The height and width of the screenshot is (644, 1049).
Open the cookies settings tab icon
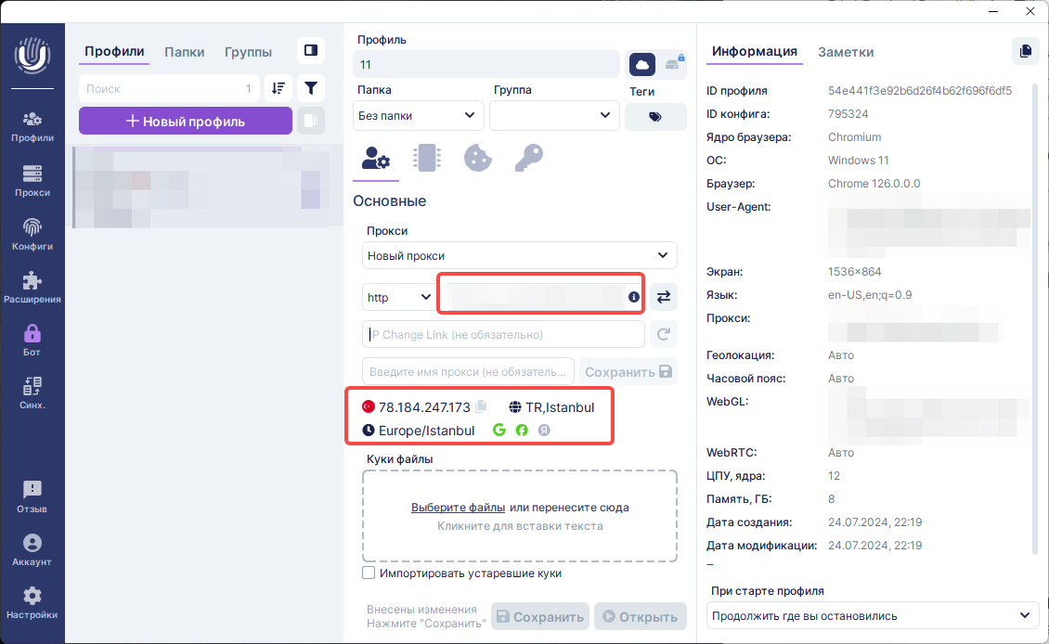coord(477,158)
